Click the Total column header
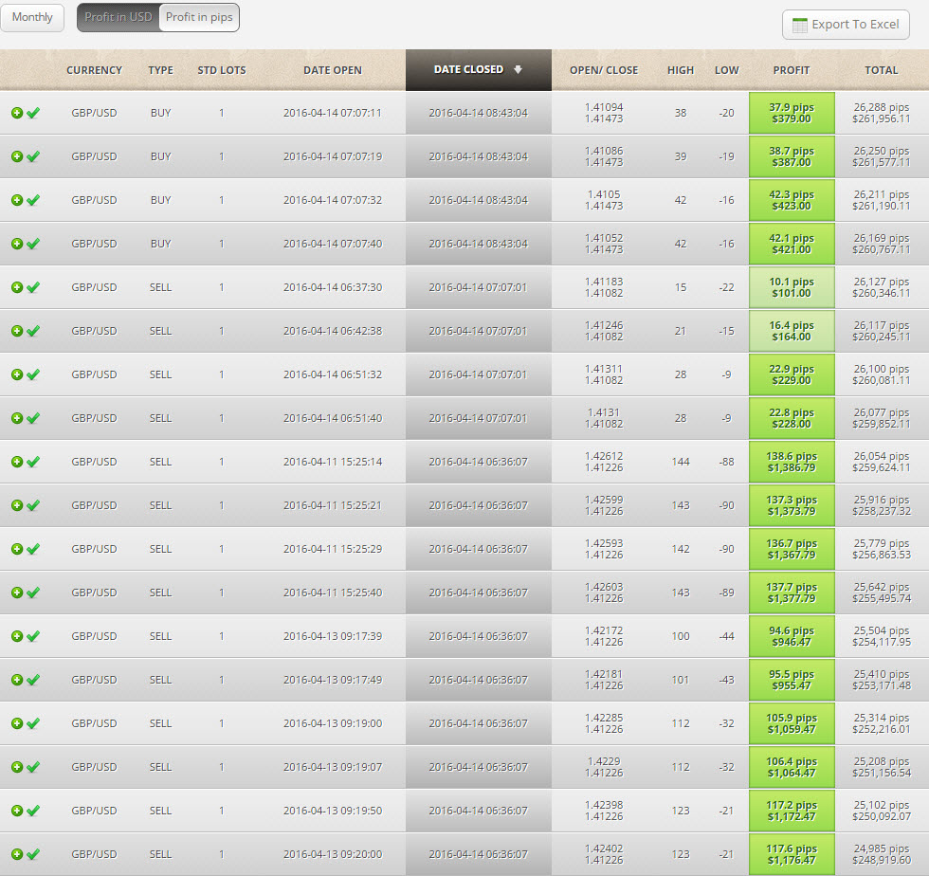Image resolution: width=929 pixels, height=876 pixels. 881,70
